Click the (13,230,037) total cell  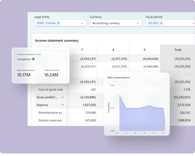click(182, 97)
